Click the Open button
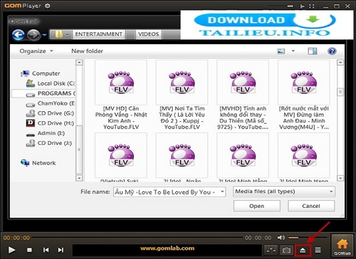 pyautogui.click(x=257, y=206)
